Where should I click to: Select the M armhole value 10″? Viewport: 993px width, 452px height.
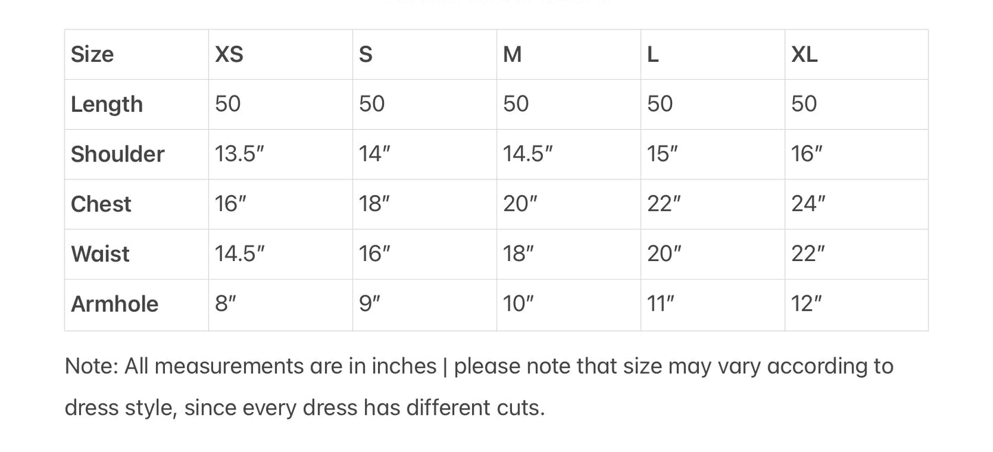518,304
